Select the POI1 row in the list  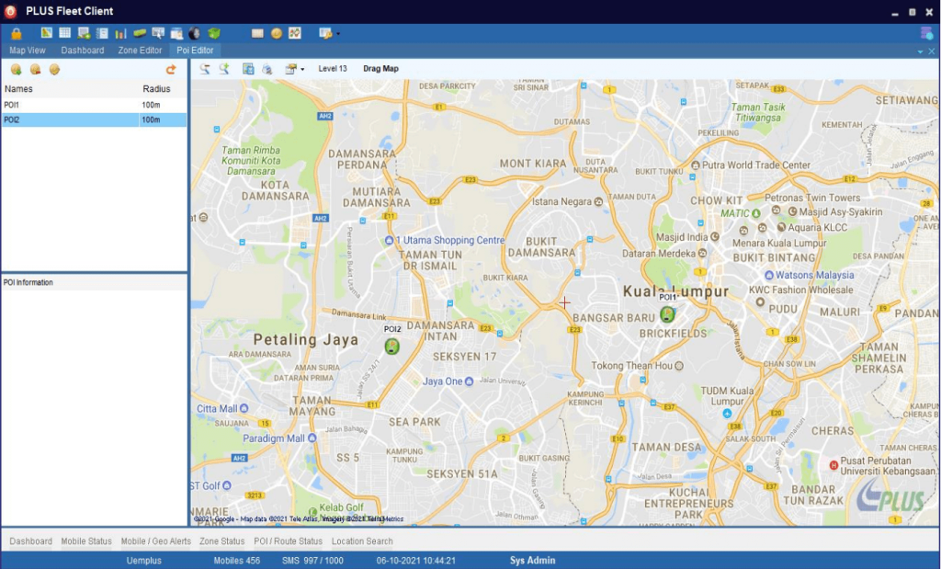95,105
